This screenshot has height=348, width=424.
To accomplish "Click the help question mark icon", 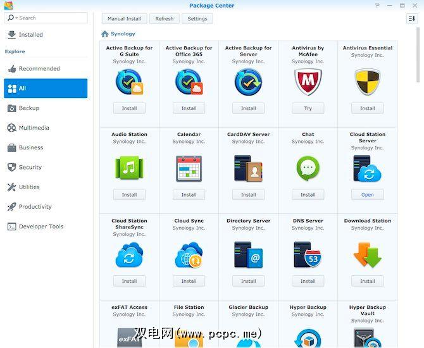I will [x=378, y=6].
